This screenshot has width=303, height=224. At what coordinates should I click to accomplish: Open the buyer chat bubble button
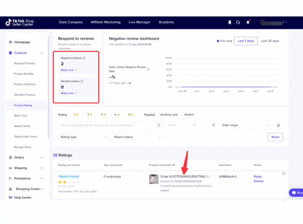(x=296, y=193)
